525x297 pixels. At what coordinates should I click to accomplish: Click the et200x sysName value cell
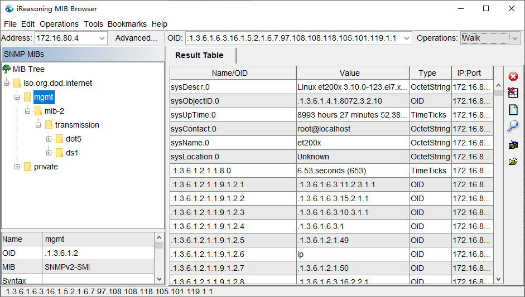pos(353,143)
